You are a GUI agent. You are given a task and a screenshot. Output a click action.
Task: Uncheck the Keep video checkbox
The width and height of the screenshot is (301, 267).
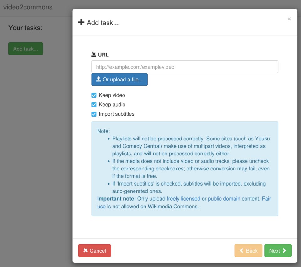point(94,95)
